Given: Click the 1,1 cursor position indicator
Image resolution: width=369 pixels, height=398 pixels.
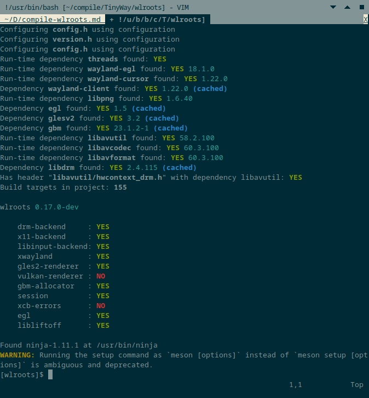Looking at the screenshot, I should 296,385.
